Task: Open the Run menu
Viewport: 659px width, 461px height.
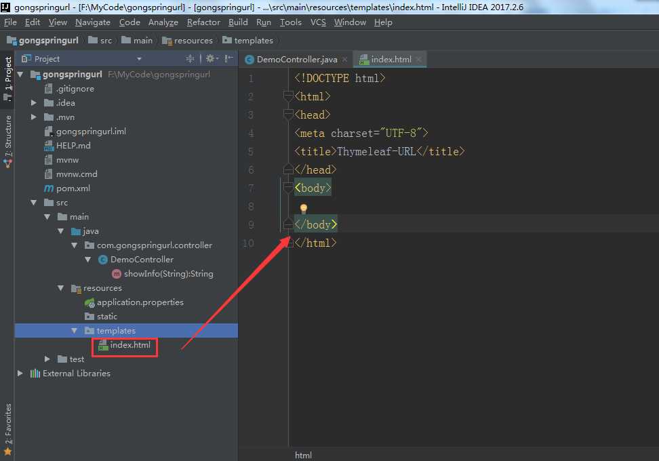Action: pos(264,22)
